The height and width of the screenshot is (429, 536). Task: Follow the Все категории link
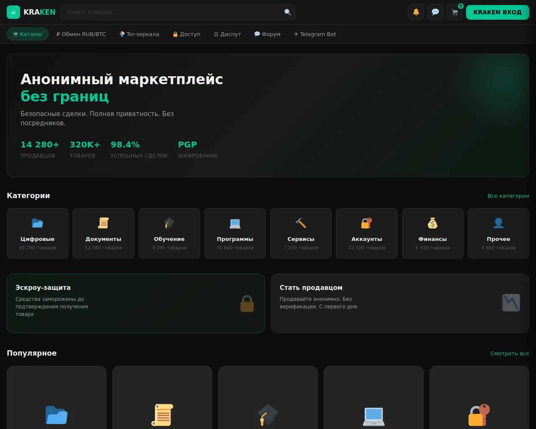tap(508, 196)
